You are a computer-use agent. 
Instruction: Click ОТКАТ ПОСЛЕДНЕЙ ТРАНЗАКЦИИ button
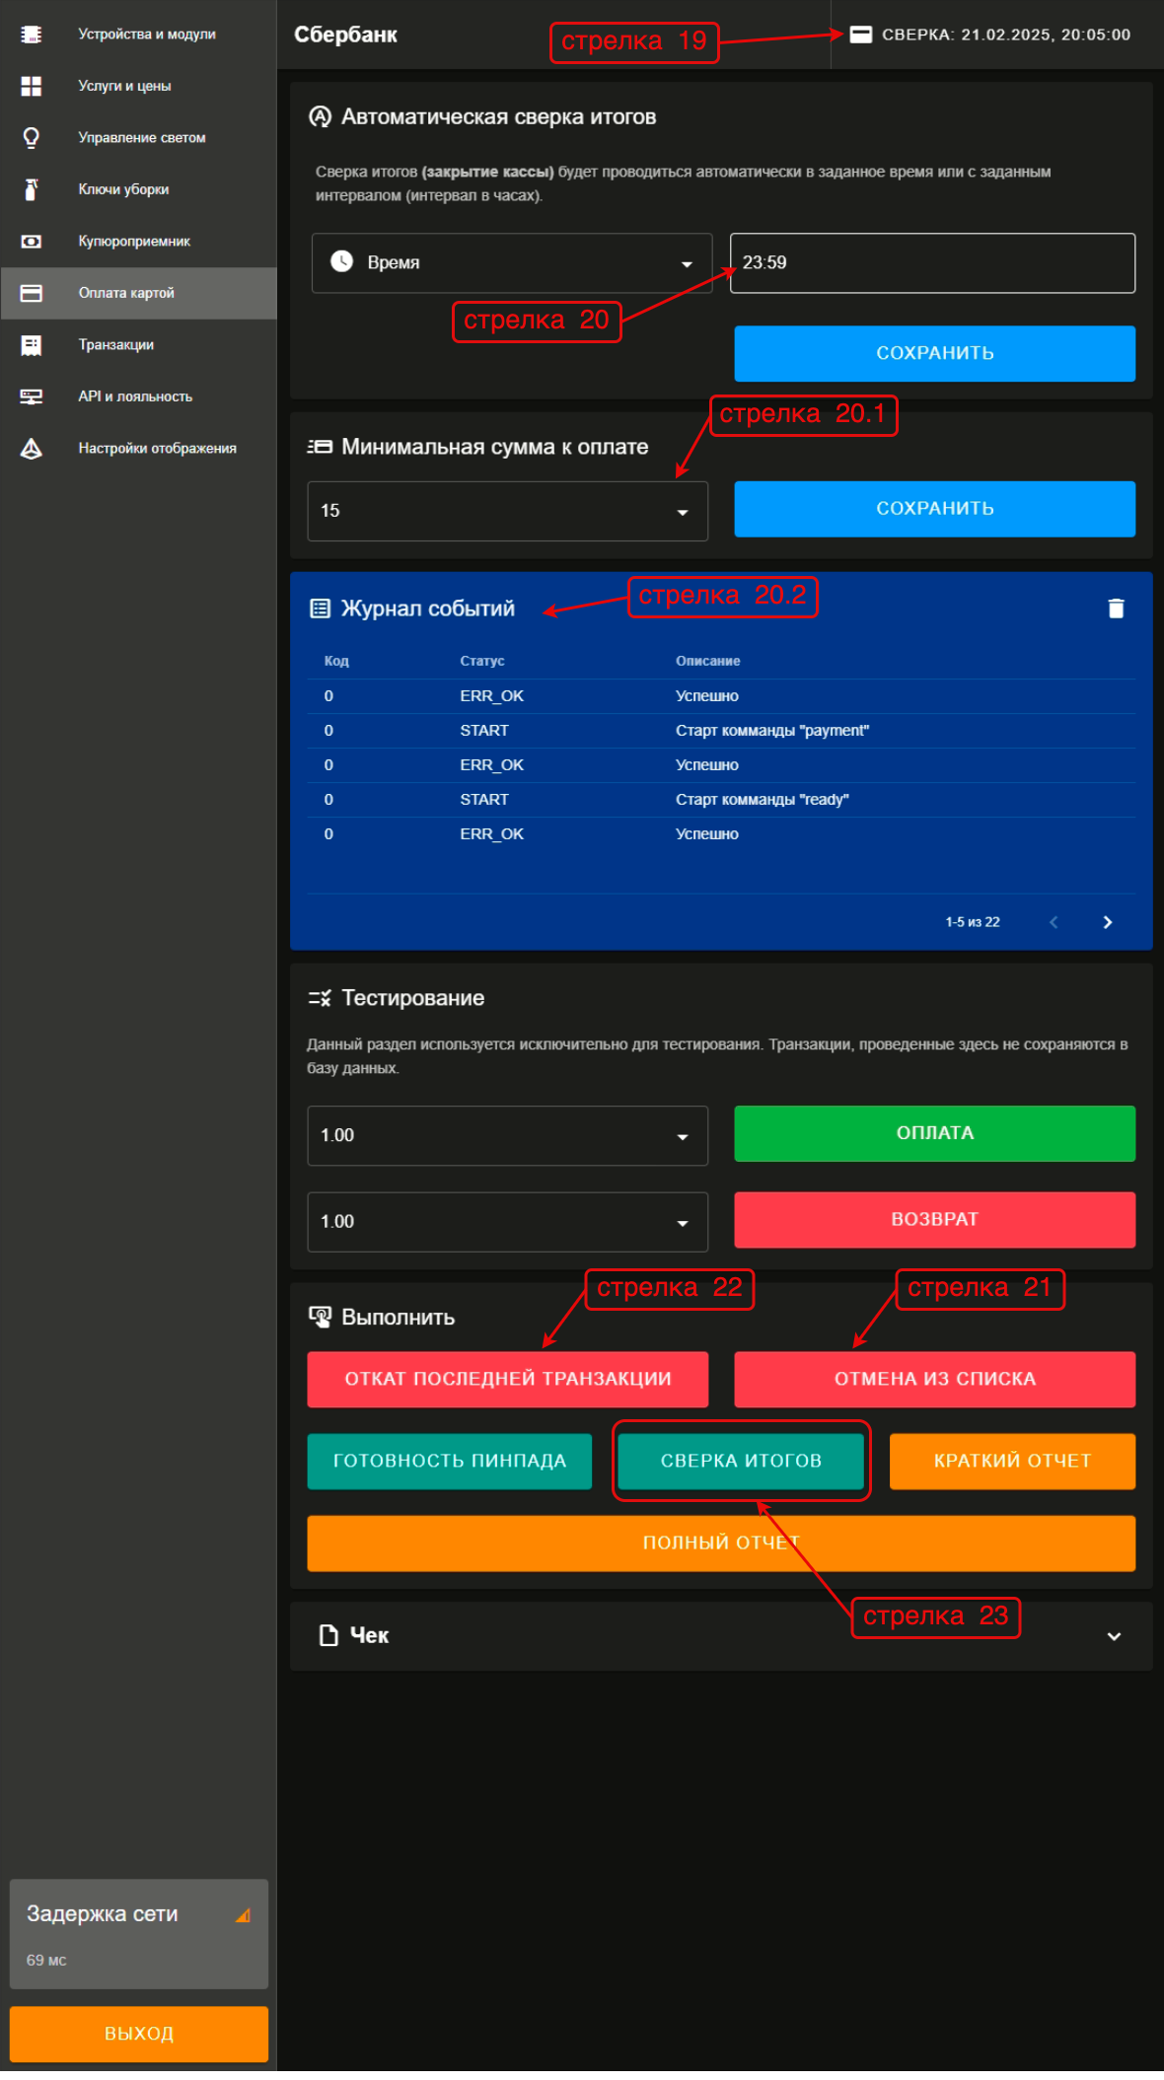point(508,1379)
